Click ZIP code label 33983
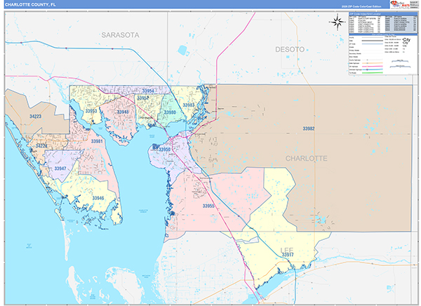 pos(189,105)
